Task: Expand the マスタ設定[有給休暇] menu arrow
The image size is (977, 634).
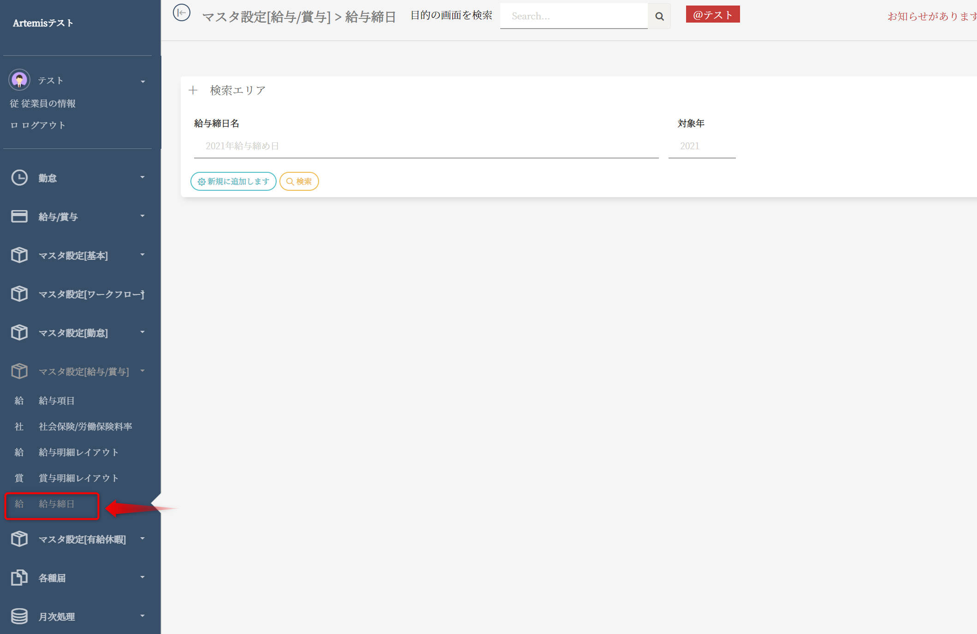Action: coord(142,539)
